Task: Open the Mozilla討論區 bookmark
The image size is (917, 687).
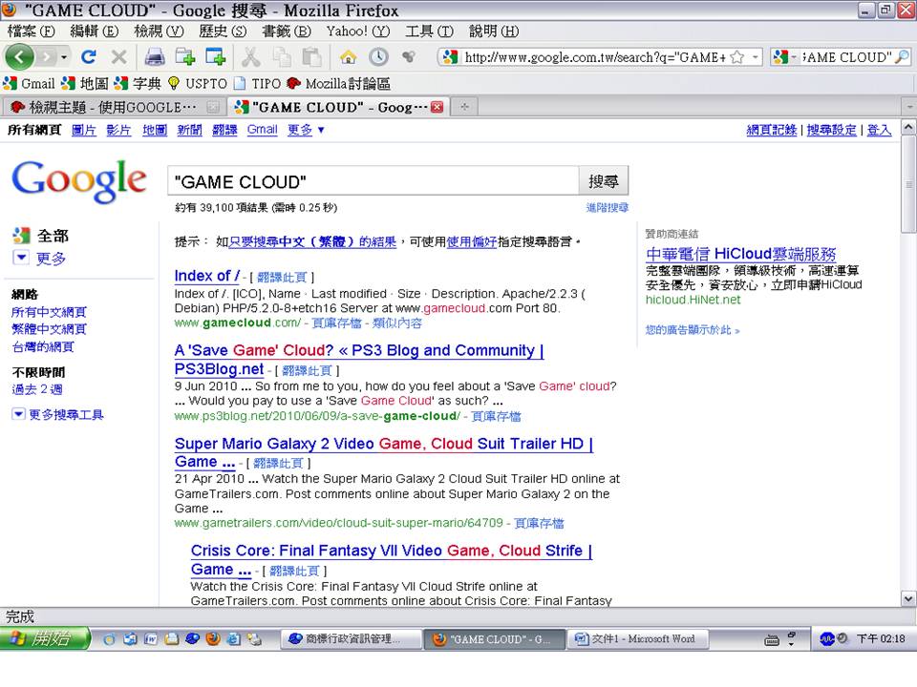Action: tap(338, 84)
